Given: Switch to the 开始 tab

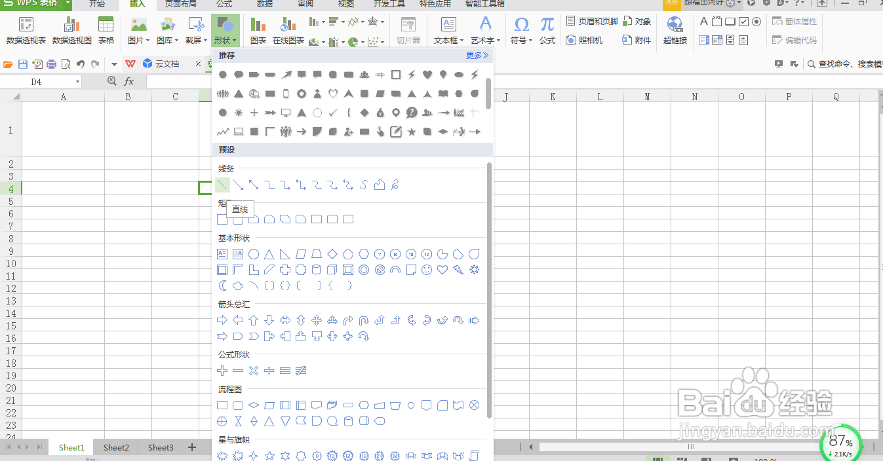Looking at the screenshot, I should coord(96,4).
